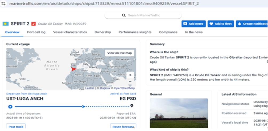Open the Performance insights tab
The height and width of the screenshot is (131, 268).
(x=135, y=32)
